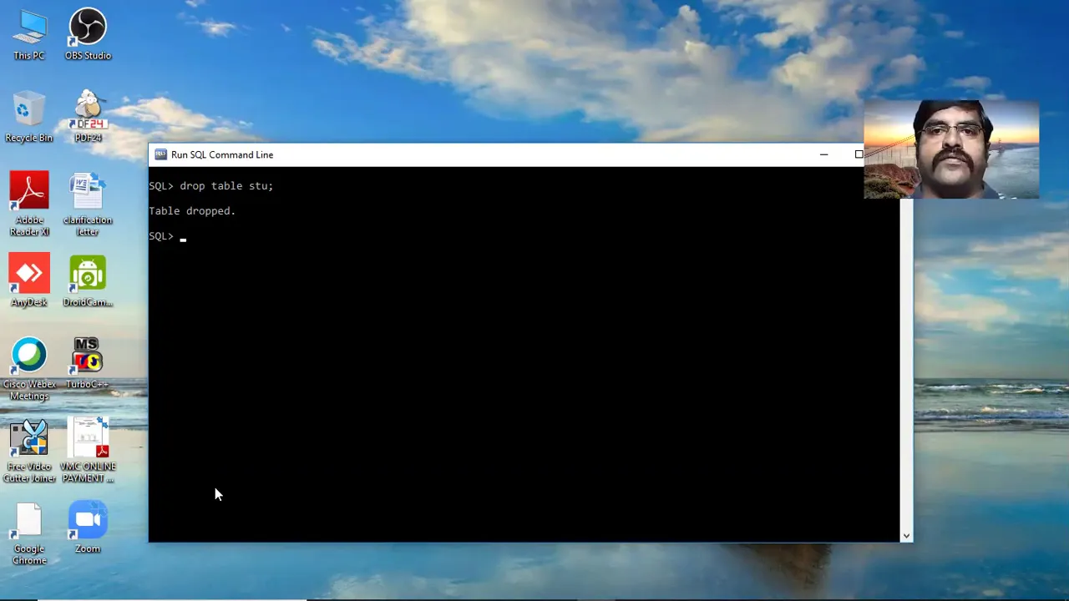Viewport: 1069px width, 601px height.
Task: Click the webcam video overlay thumbnail
Action: point(951,149)
